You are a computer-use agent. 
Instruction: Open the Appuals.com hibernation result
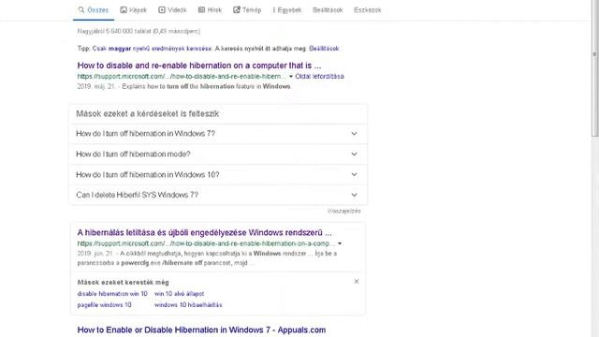pos(201,330)
